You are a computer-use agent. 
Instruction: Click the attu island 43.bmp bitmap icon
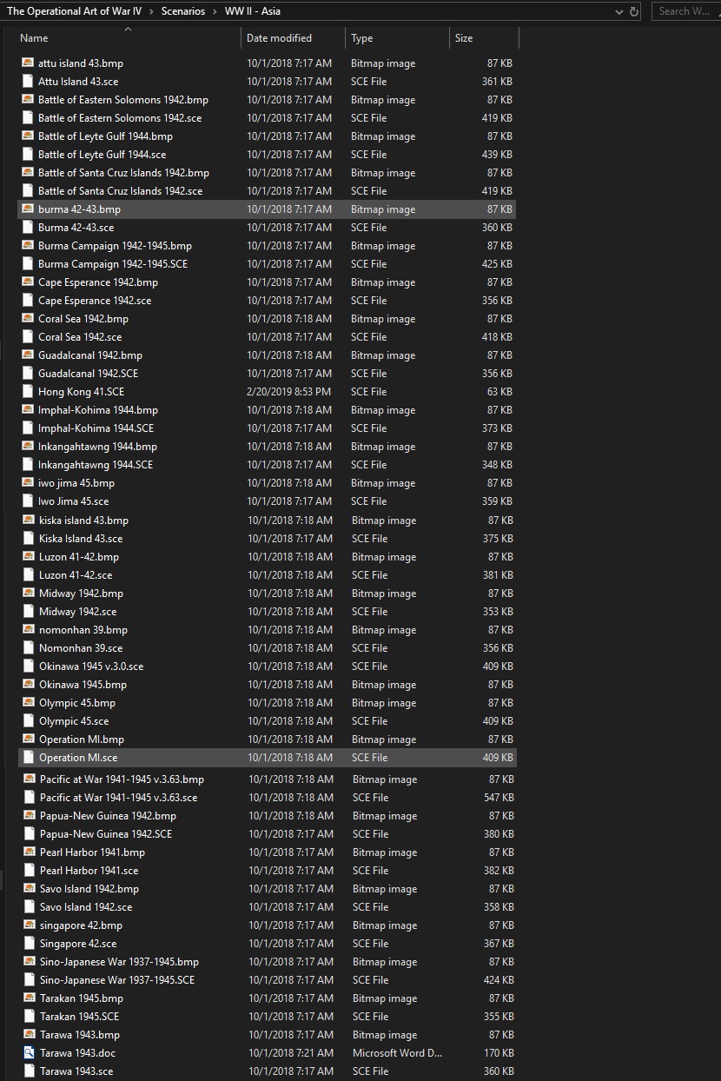[x=28, y=63]
